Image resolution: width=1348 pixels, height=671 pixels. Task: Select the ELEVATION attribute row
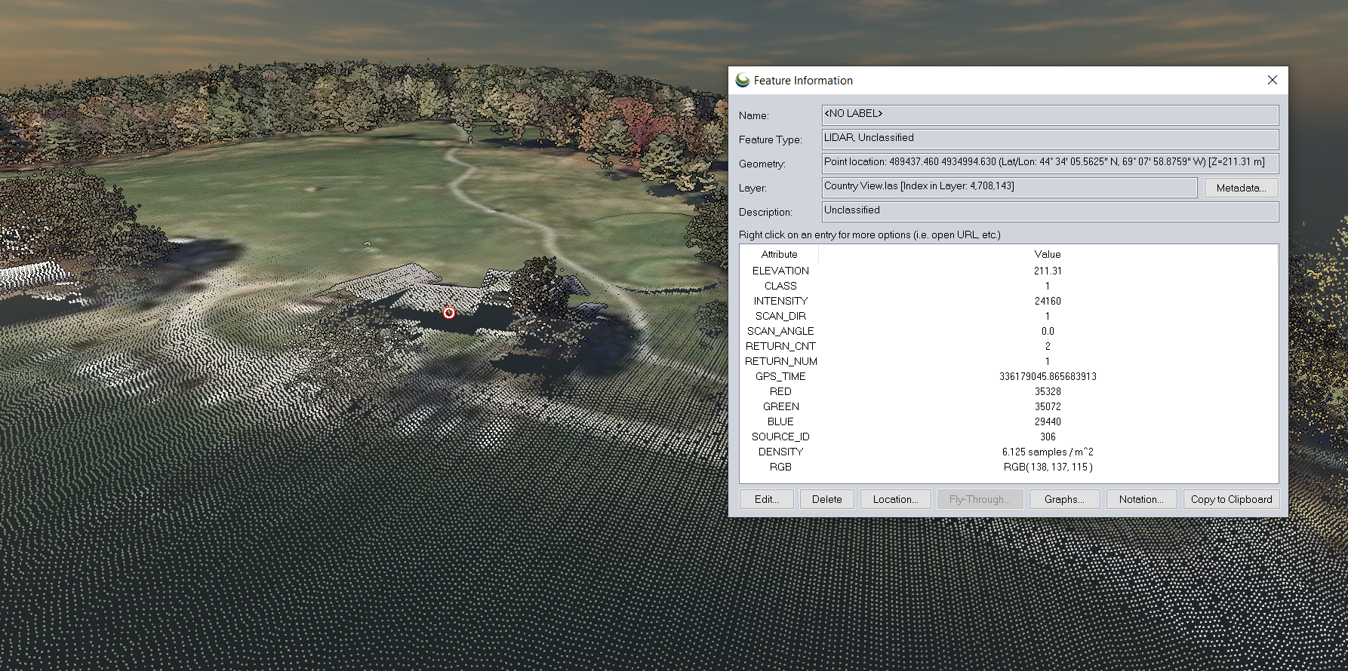[x=1008, y=271]
